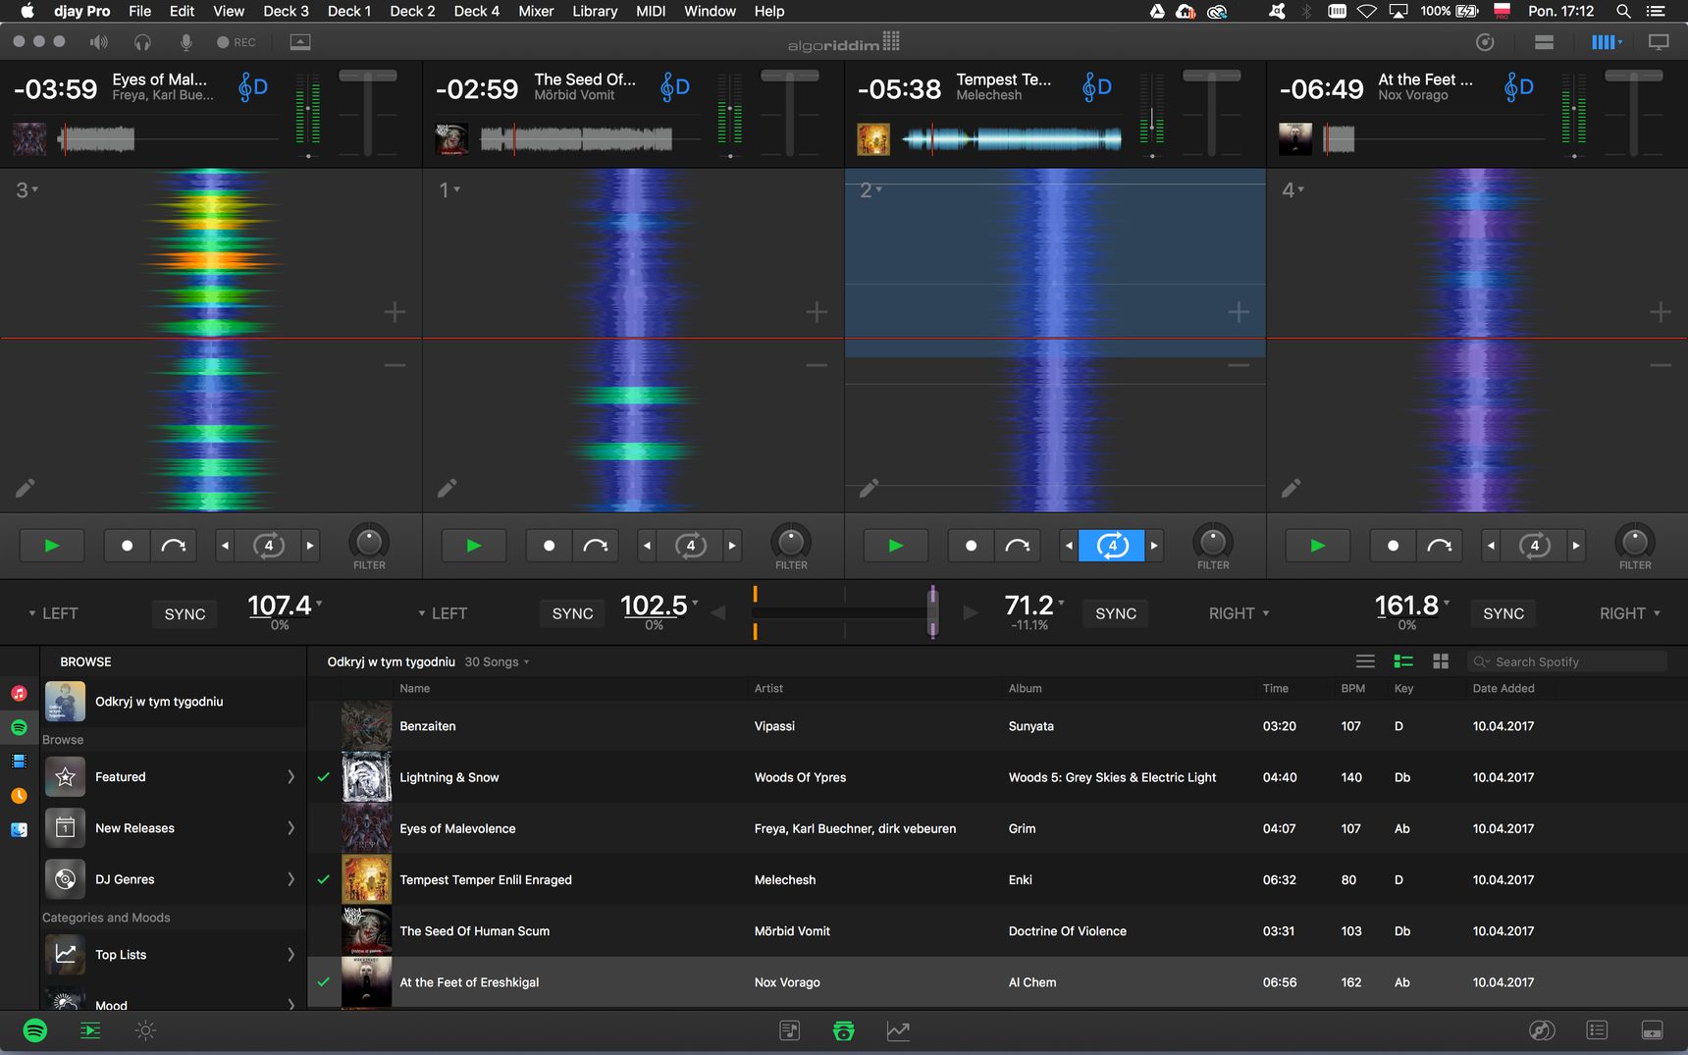The image size is (1688, 1055).
Task: Click the edit pencil on deck 3 waveform
Action: point(26,488)
